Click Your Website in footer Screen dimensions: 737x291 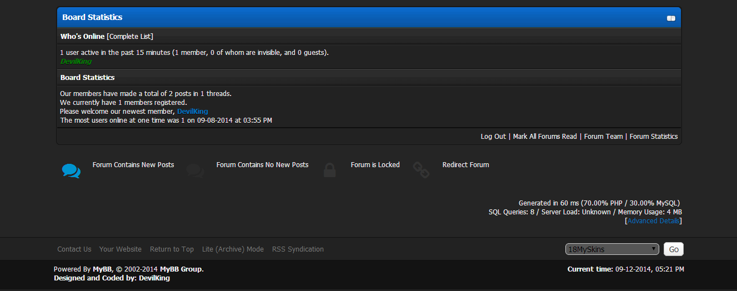point(121,249)
